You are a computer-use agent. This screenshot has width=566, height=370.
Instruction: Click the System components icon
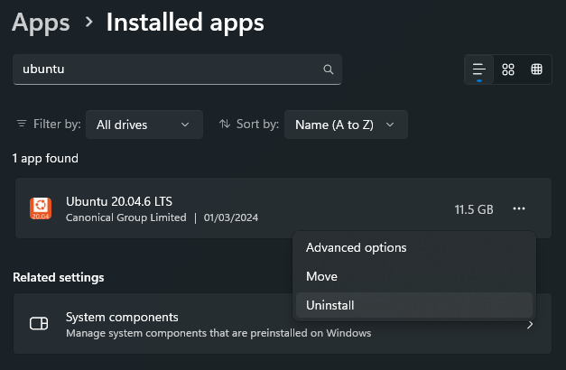click(x=39, y=324)
